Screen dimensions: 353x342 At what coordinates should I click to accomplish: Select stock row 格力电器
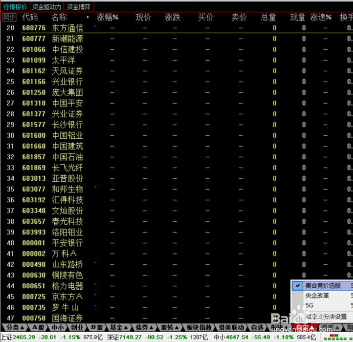coord(145,286)
